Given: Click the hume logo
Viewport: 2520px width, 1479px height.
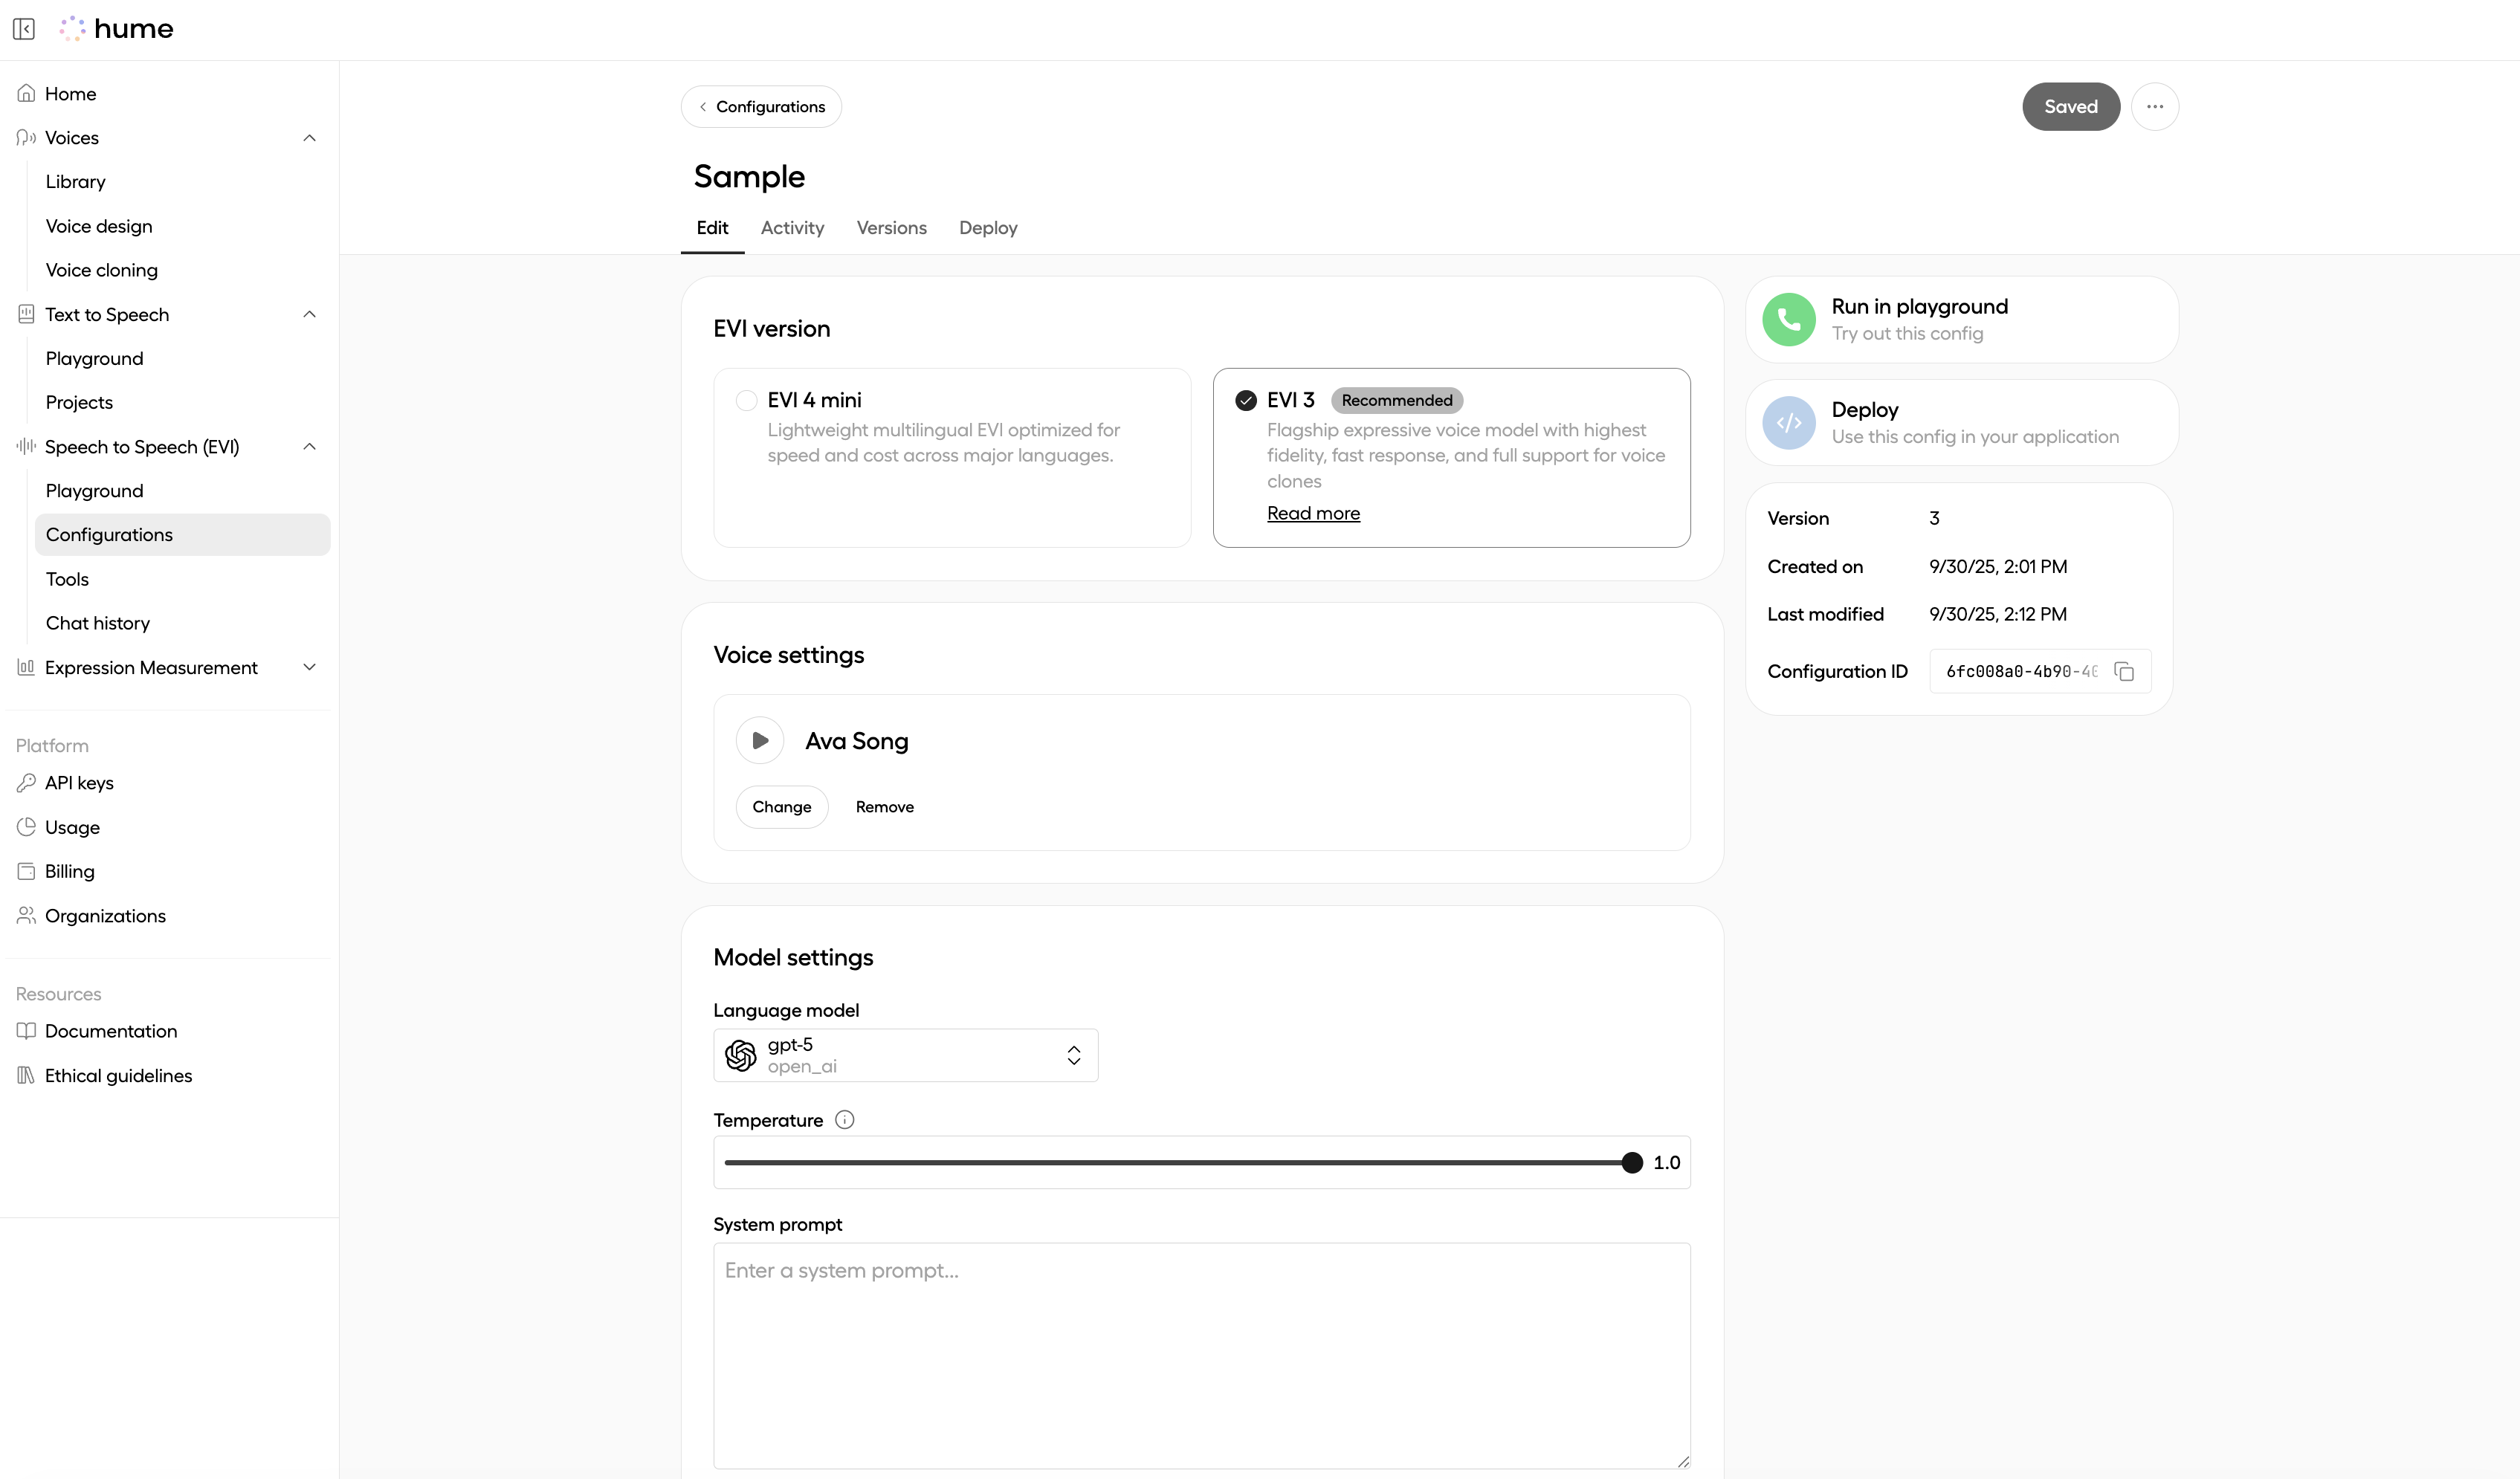Looking at the screenshot, I should pyautogui.click(x=116, y=28).
